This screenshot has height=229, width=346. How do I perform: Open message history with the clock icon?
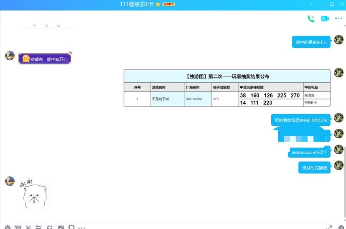[341, 227]
